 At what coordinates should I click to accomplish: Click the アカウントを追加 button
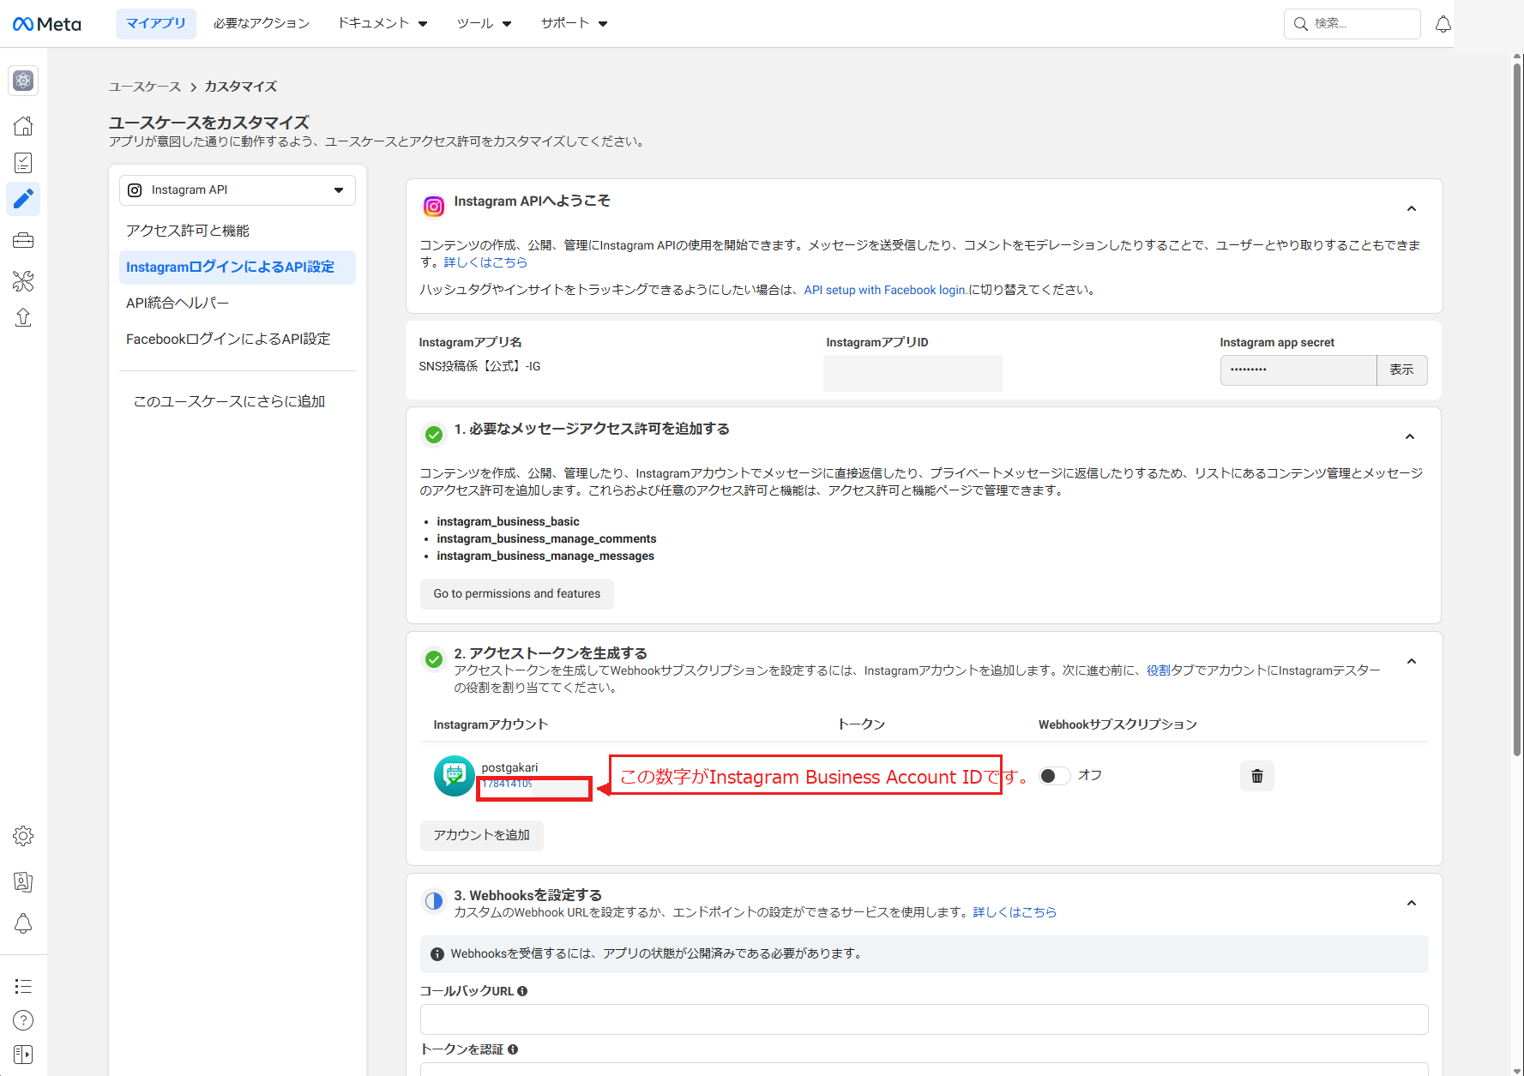click(482, 835)
